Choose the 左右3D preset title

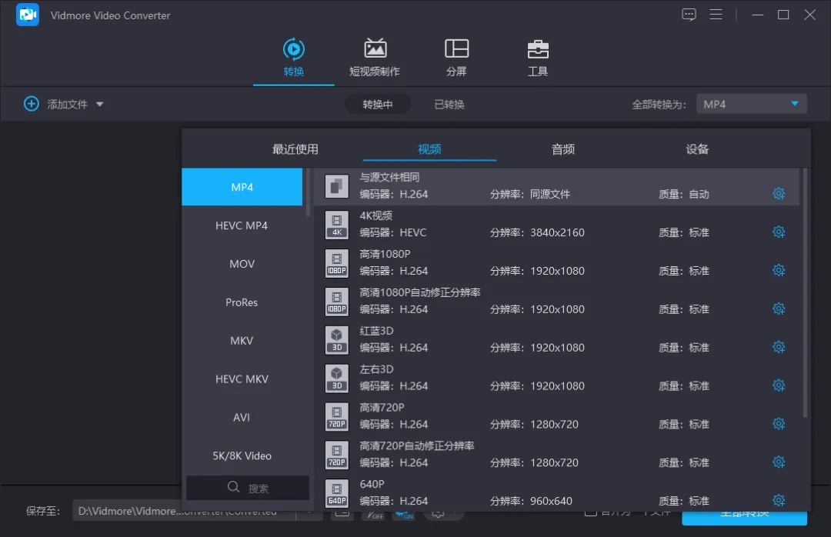376,369
